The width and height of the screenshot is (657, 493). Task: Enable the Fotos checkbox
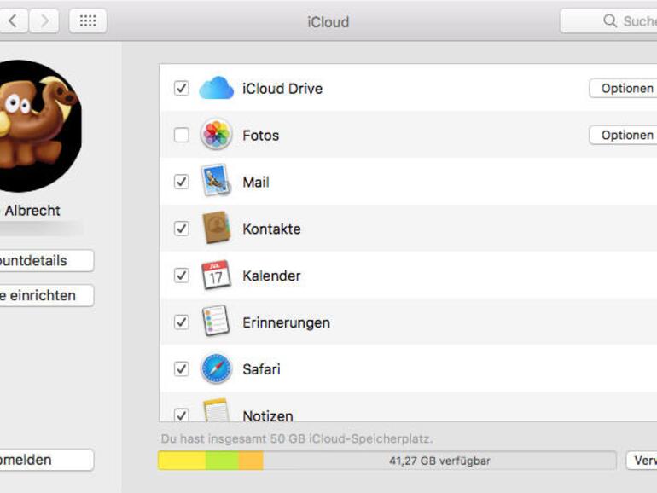click(181, 135)
